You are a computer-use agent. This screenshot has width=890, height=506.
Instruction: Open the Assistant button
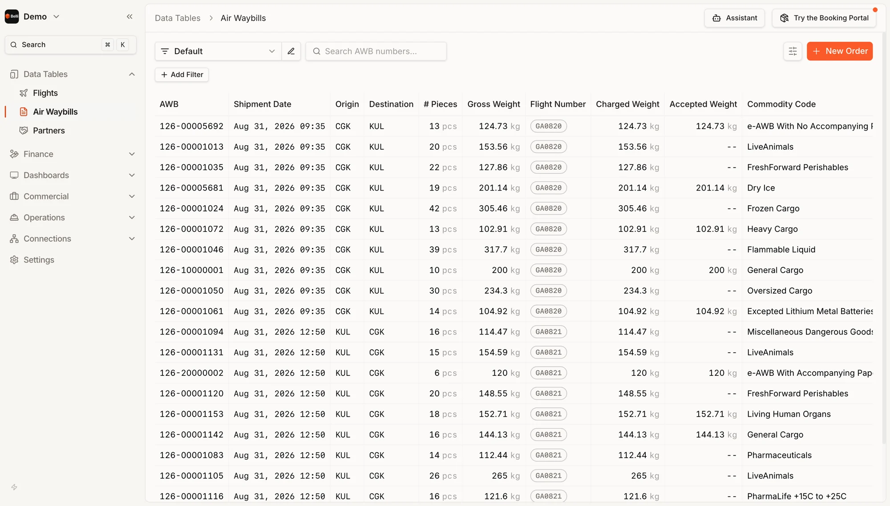tap(734, 18)
